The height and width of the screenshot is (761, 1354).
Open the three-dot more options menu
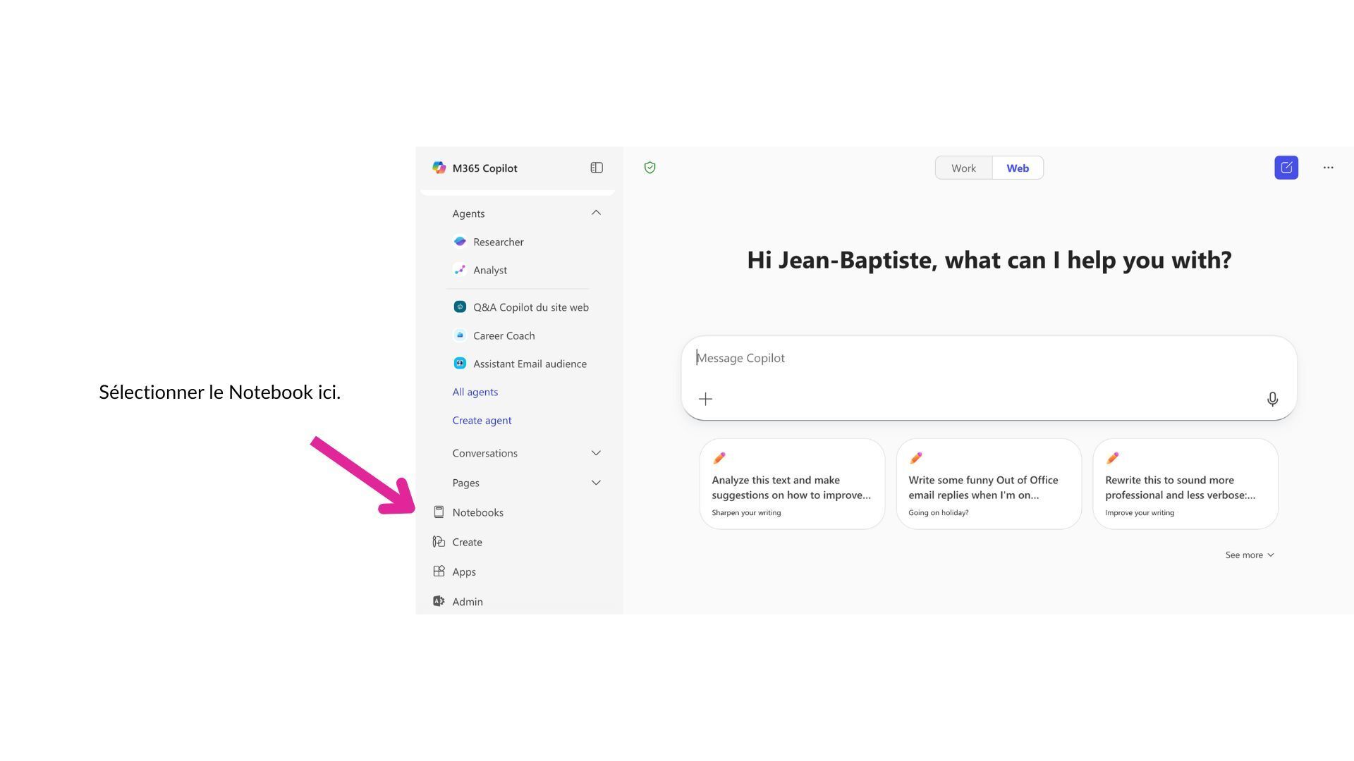(x=1329, y=168)
